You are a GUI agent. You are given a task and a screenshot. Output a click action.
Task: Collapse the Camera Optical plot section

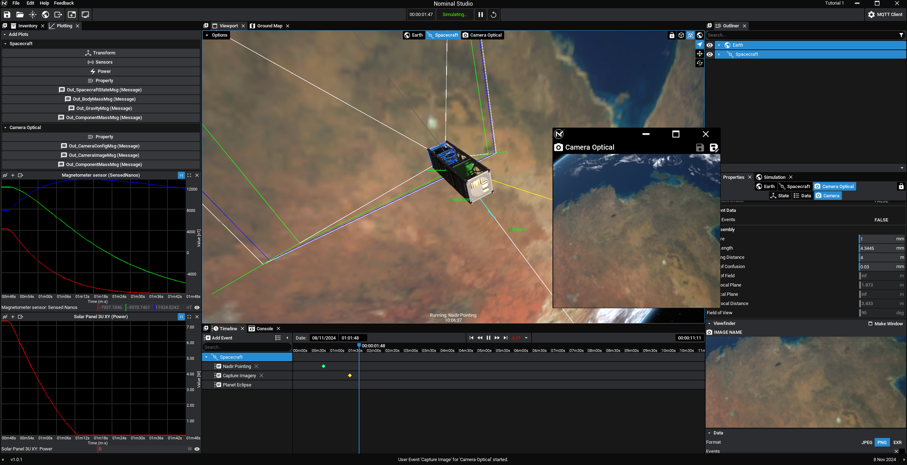click(x=5, y=128)
